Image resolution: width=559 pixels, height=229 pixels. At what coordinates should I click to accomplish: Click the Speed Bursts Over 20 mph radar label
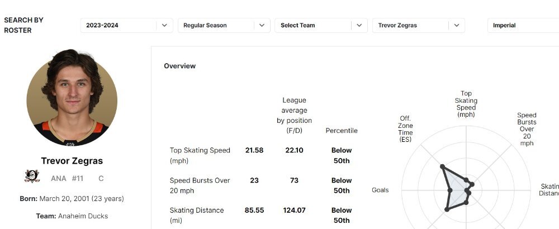coord(527,129)
